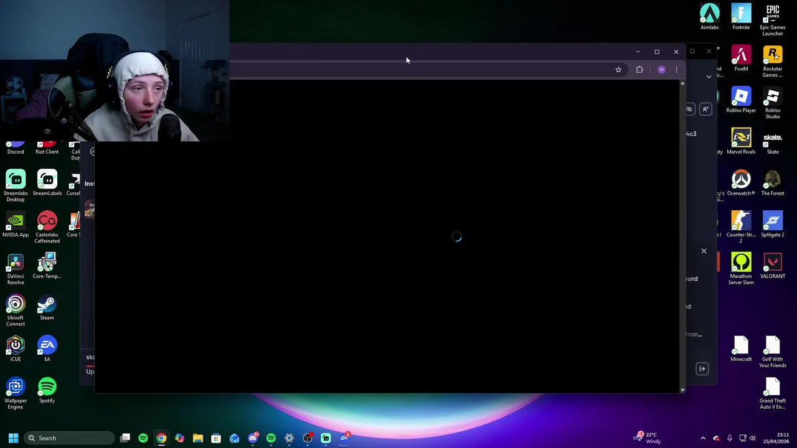Screen dimensions: 797x448
Task: Select the Ubisoft Connect icon
Action: point(16,310)
